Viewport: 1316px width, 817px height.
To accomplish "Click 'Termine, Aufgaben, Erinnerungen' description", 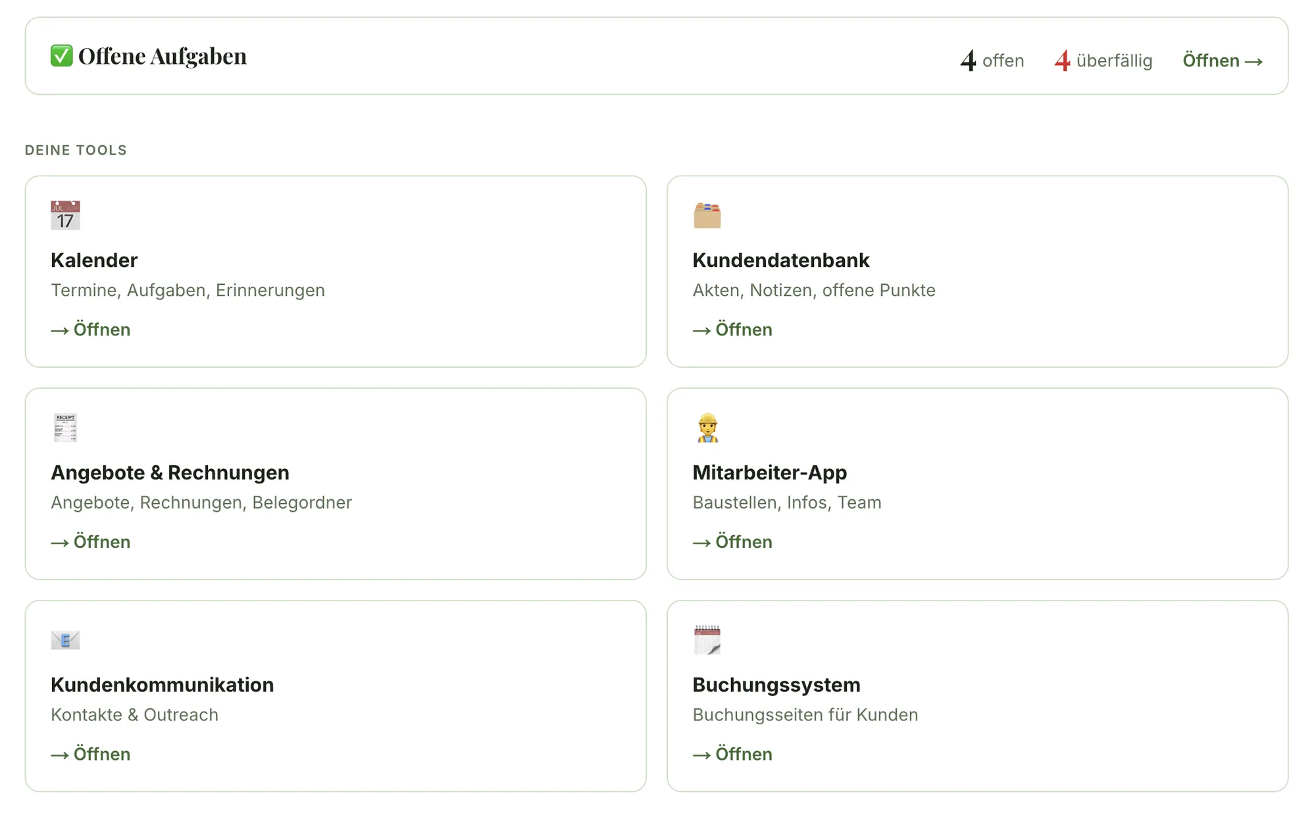I will tap(188, 291).
